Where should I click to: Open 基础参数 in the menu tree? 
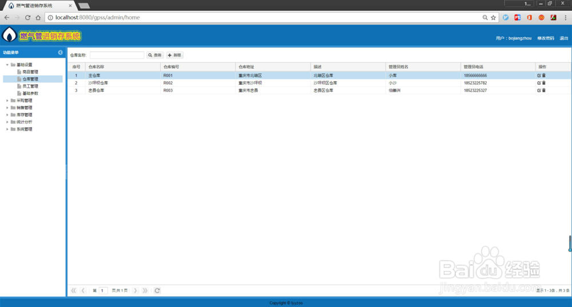click(30, 93)
